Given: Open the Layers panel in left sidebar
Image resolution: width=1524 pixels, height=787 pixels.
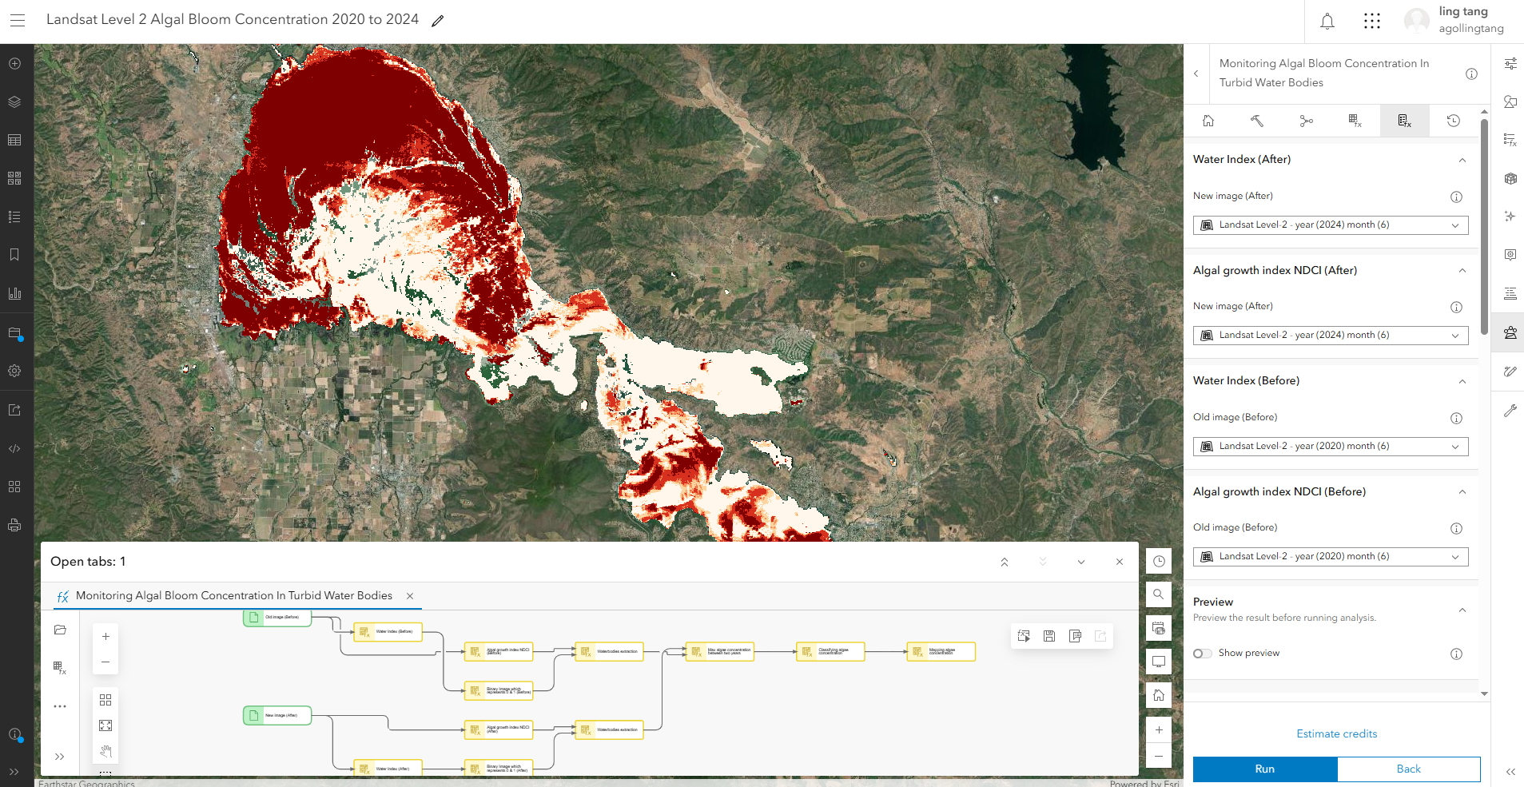Looking at the screenshot, I should tap(14, 101).
